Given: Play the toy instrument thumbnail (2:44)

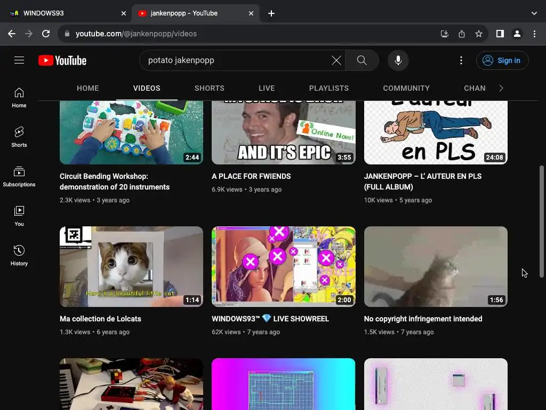Looking at the screenshot, I should [131, 132].
